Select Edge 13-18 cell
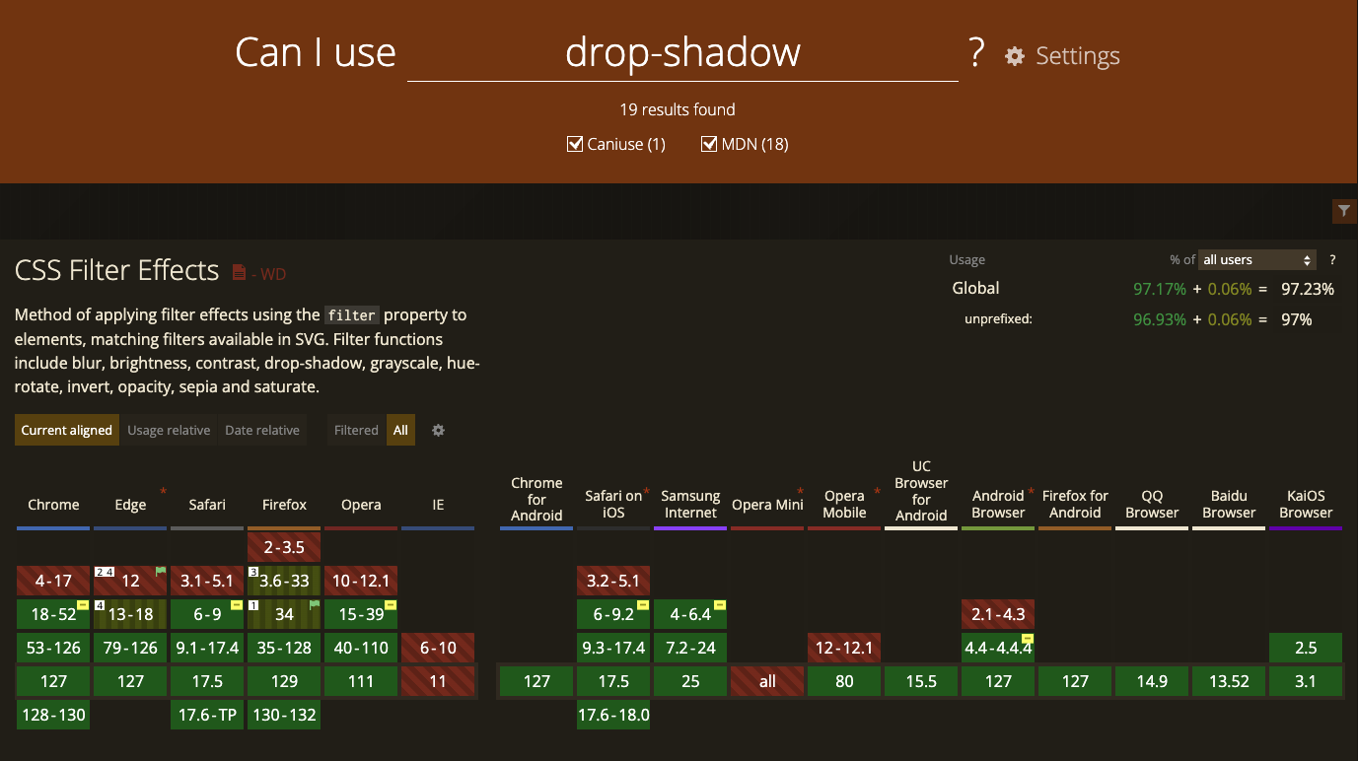The width and height of the screenshot is (1358, 761). [x=130, y=614]
